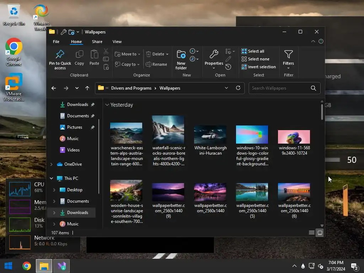Screen dimensions: 364x273
Task: Click the Filters funnel icon
Action: (289, 54)
